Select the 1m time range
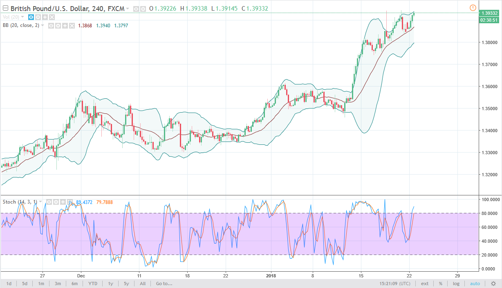 [41, 284]
